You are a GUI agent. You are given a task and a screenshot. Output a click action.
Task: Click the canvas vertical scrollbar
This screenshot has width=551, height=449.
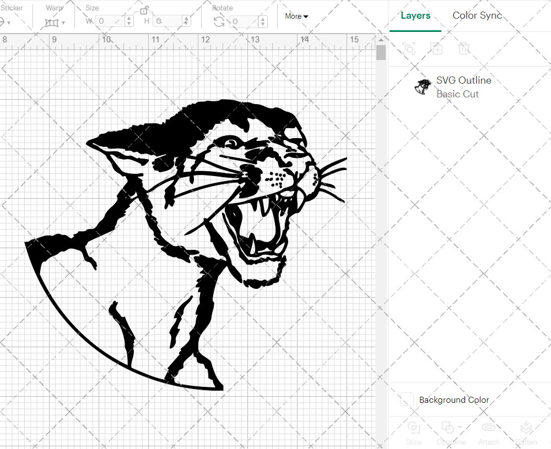pos(380,51)
